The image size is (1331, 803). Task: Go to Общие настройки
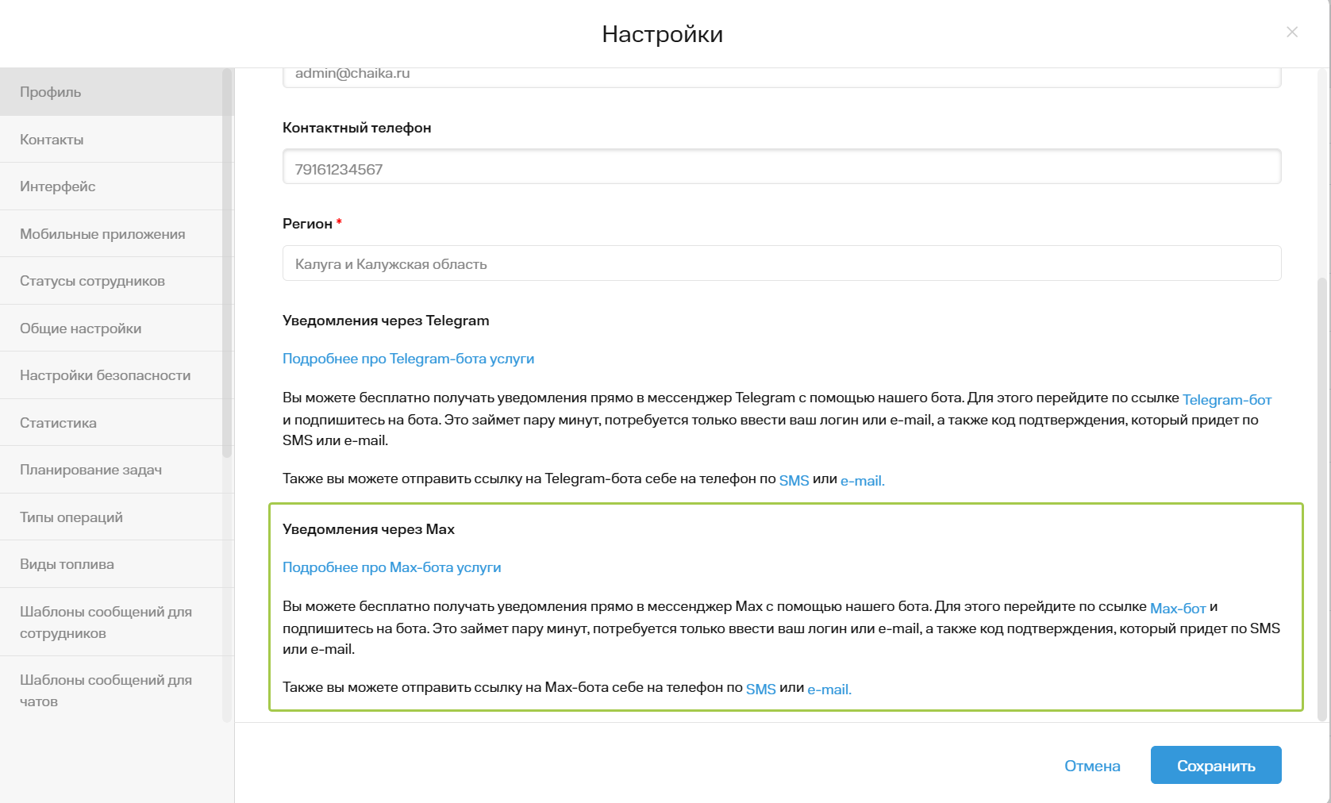pyautogui.click(x=111, y=328)
